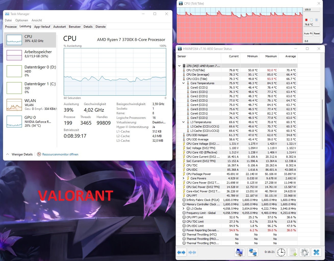Screen dimensions: 334x261
Task: Select Datenträger 0 (D:) HDD entry
Action: [30, 71]
